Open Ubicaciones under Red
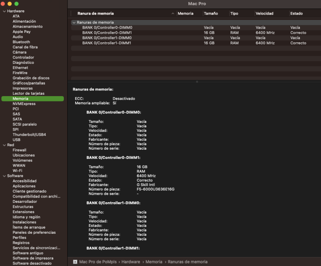This screenshot has width=321, height=266. [x=24, y=155]
